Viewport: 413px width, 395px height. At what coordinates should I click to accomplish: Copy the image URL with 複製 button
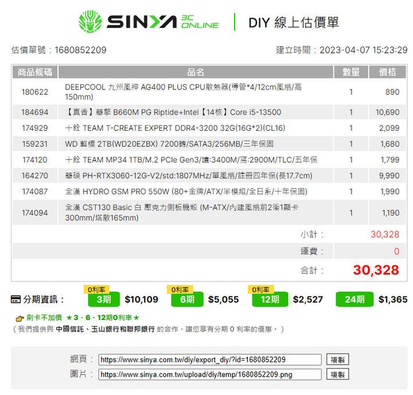(x=338, y=374)
